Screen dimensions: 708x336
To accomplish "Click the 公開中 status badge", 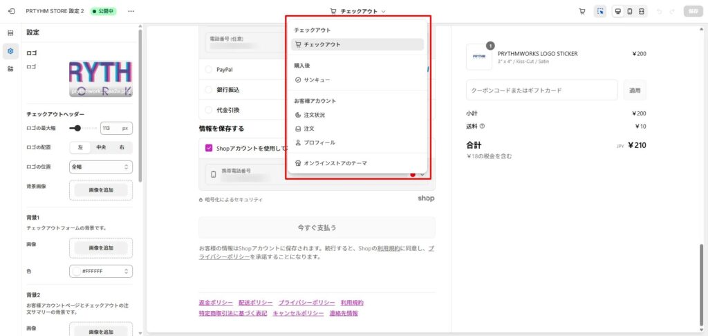I will pyautogui.click(x=103, y=11).
